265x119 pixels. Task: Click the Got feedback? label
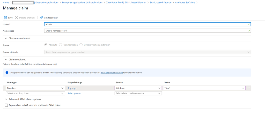51,18
